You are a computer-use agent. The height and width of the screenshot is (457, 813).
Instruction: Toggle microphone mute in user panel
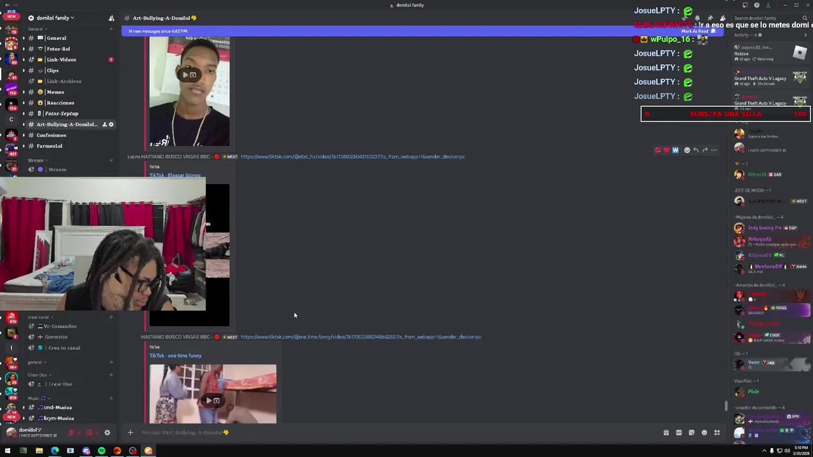(x=71, y=433)
